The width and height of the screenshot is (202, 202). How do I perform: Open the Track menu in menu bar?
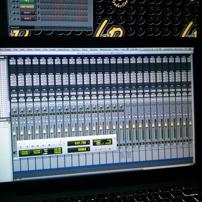(x=37, y=49)
